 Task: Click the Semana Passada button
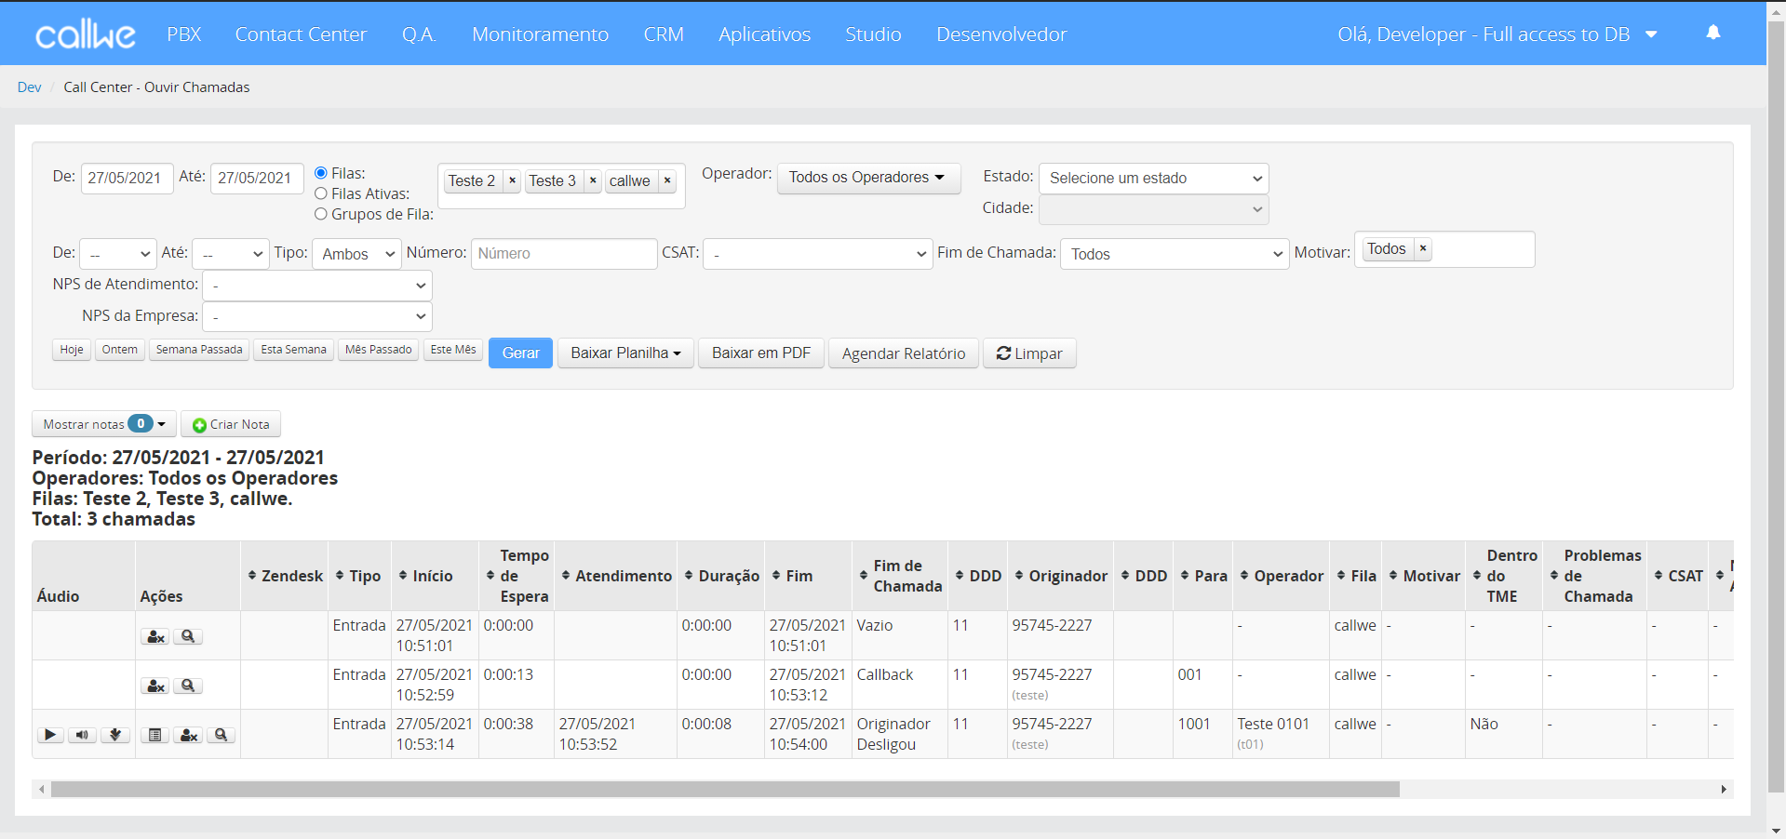tap(199, 350)
